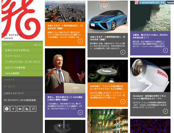This screenshot has height=133, width=174.
Task: Open the アーカイブ section
Action: pyautogui.click(x=22, y=87)
